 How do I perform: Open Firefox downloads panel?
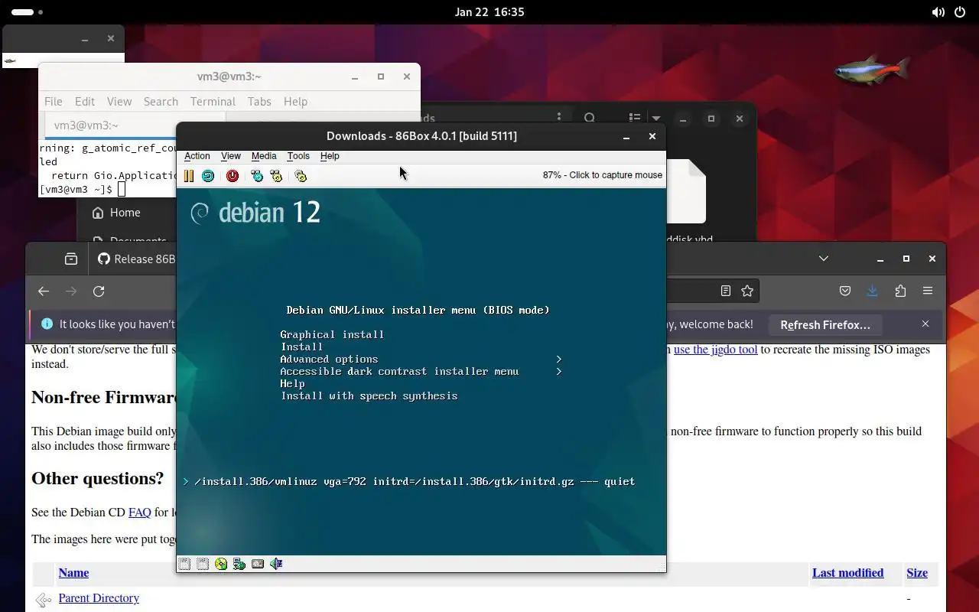(873, 291)
